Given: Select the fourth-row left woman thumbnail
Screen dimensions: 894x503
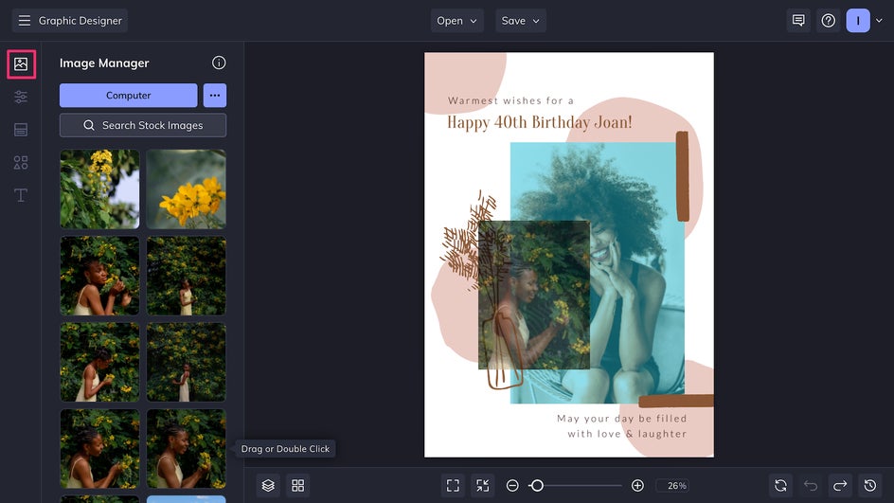Looking at the screenshot, I should [x=99, y=448].
